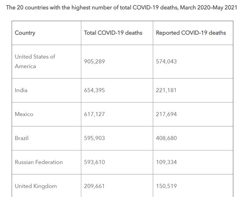This screenshot has height=197, width=249.
Task: Click the Total COVID-19 deaths column header
Action: coord(113,32)
